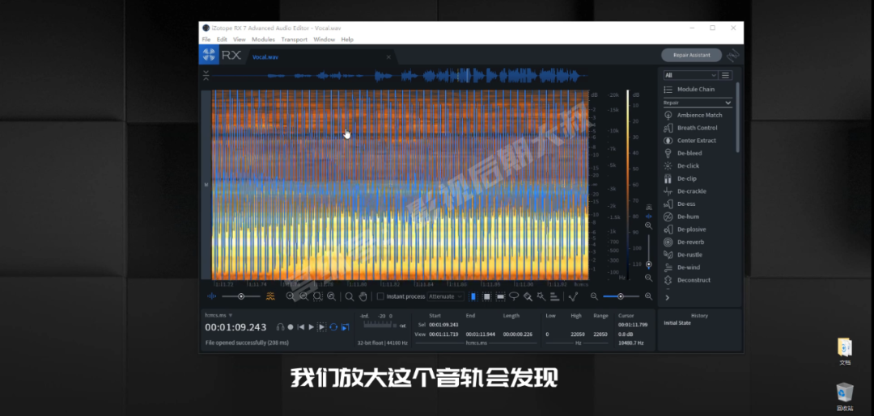Image resolution: width=874 pixels, height=416 pixels.
Task: Select the time-frequency selection tool
Action: (x=486, y=296)
